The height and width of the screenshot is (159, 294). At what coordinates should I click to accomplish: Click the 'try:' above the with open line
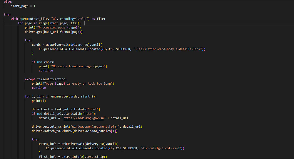7,15
